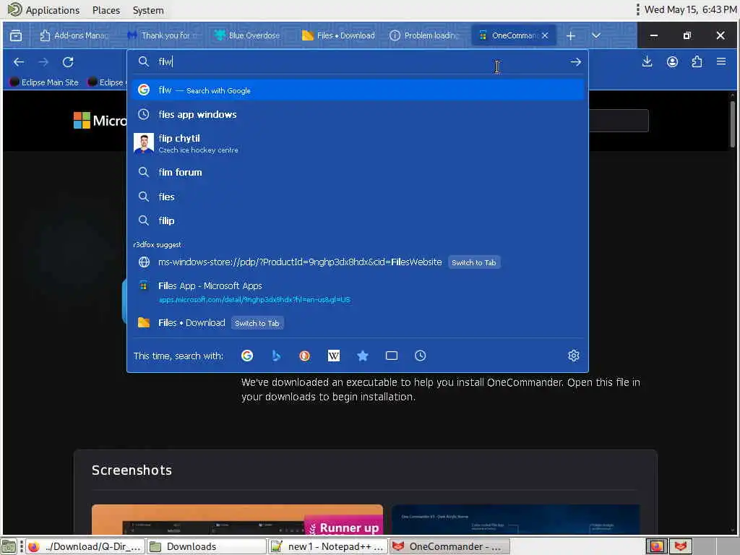
Task: Close the OneCommander tab
Action: pyautogui.click(x=545, y=35)
